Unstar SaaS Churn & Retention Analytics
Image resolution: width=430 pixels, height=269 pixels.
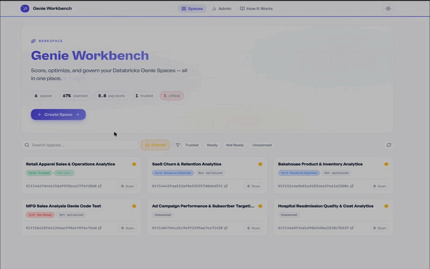point(260,164)
